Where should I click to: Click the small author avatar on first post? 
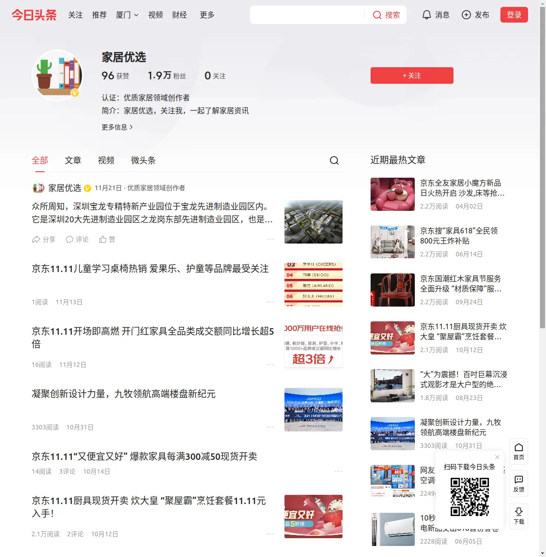coord(38,188)
